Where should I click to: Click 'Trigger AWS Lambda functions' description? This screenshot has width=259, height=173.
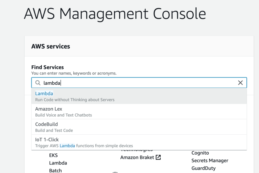tap(84, 146)
